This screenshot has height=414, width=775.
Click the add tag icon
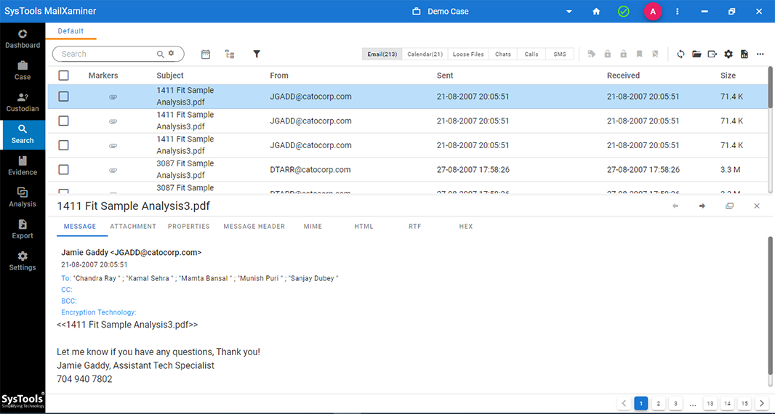592,54
